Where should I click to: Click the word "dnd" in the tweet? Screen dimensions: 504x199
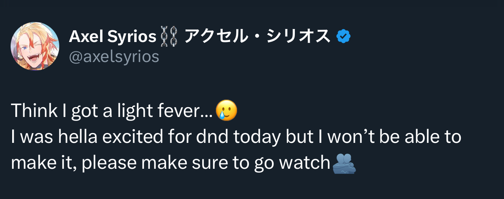[215, 137]
